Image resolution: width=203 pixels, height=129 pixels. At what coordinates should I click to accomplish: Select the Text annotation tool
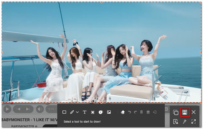tap(84, 112)
